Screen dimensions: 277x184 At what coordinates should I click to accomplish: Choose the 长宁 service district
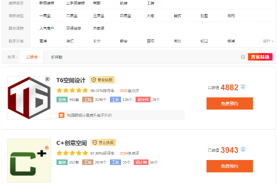click(97, 41)
